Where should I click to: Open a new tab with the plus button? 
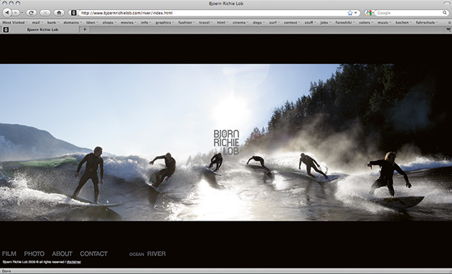point(85,29)
